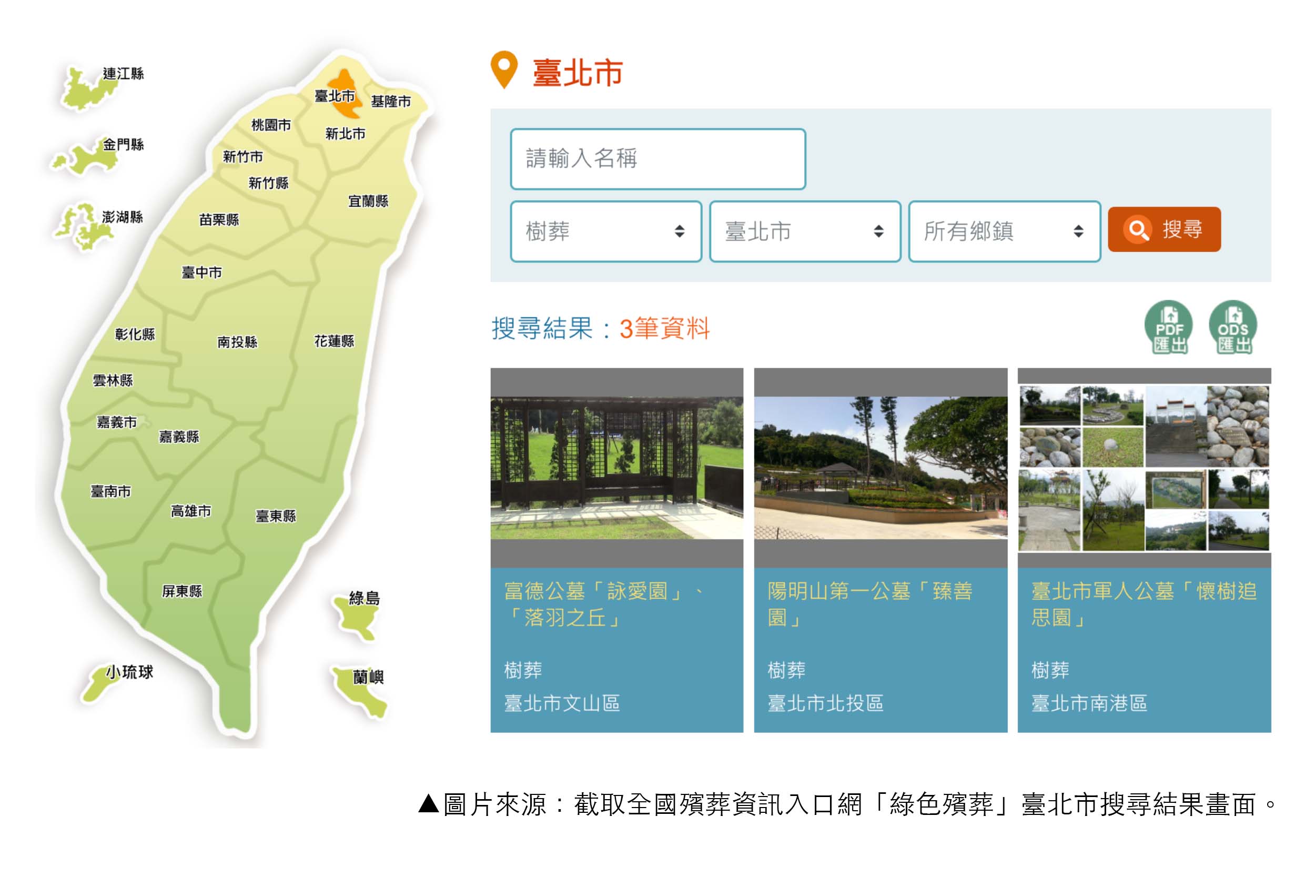
Task: Click the orange location pin icon
Action: click(504, 70)
